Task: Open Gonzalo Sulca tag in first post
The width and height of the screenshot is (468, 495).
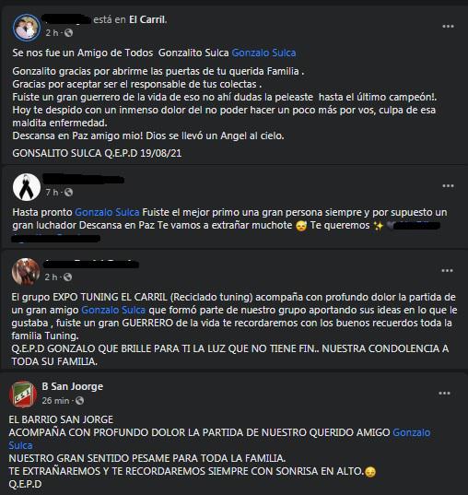Action: (x=263, y=53)
